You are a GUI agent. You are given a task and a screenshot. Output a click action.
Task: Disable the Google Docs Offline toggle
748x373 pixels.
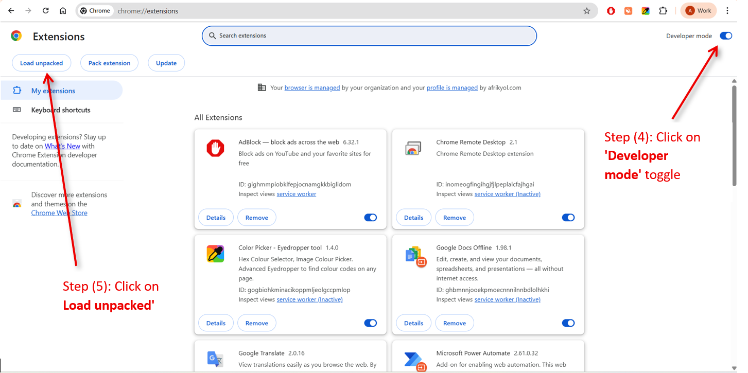tap(568, 323)
